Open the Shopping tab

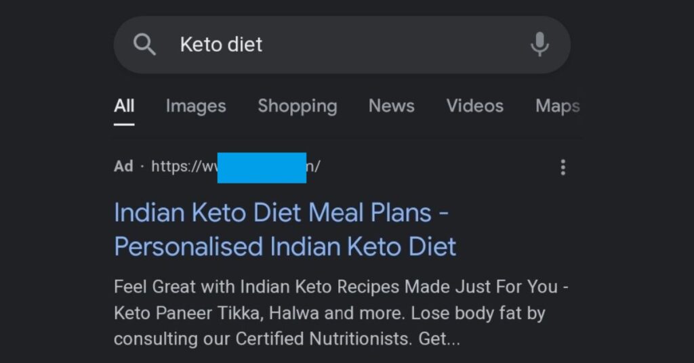point(297,106)
